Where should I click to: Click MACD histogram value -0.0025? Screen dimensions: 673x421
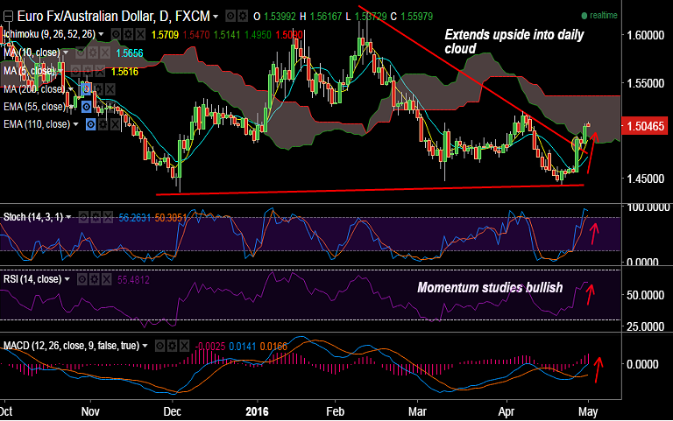click(210, 347)
